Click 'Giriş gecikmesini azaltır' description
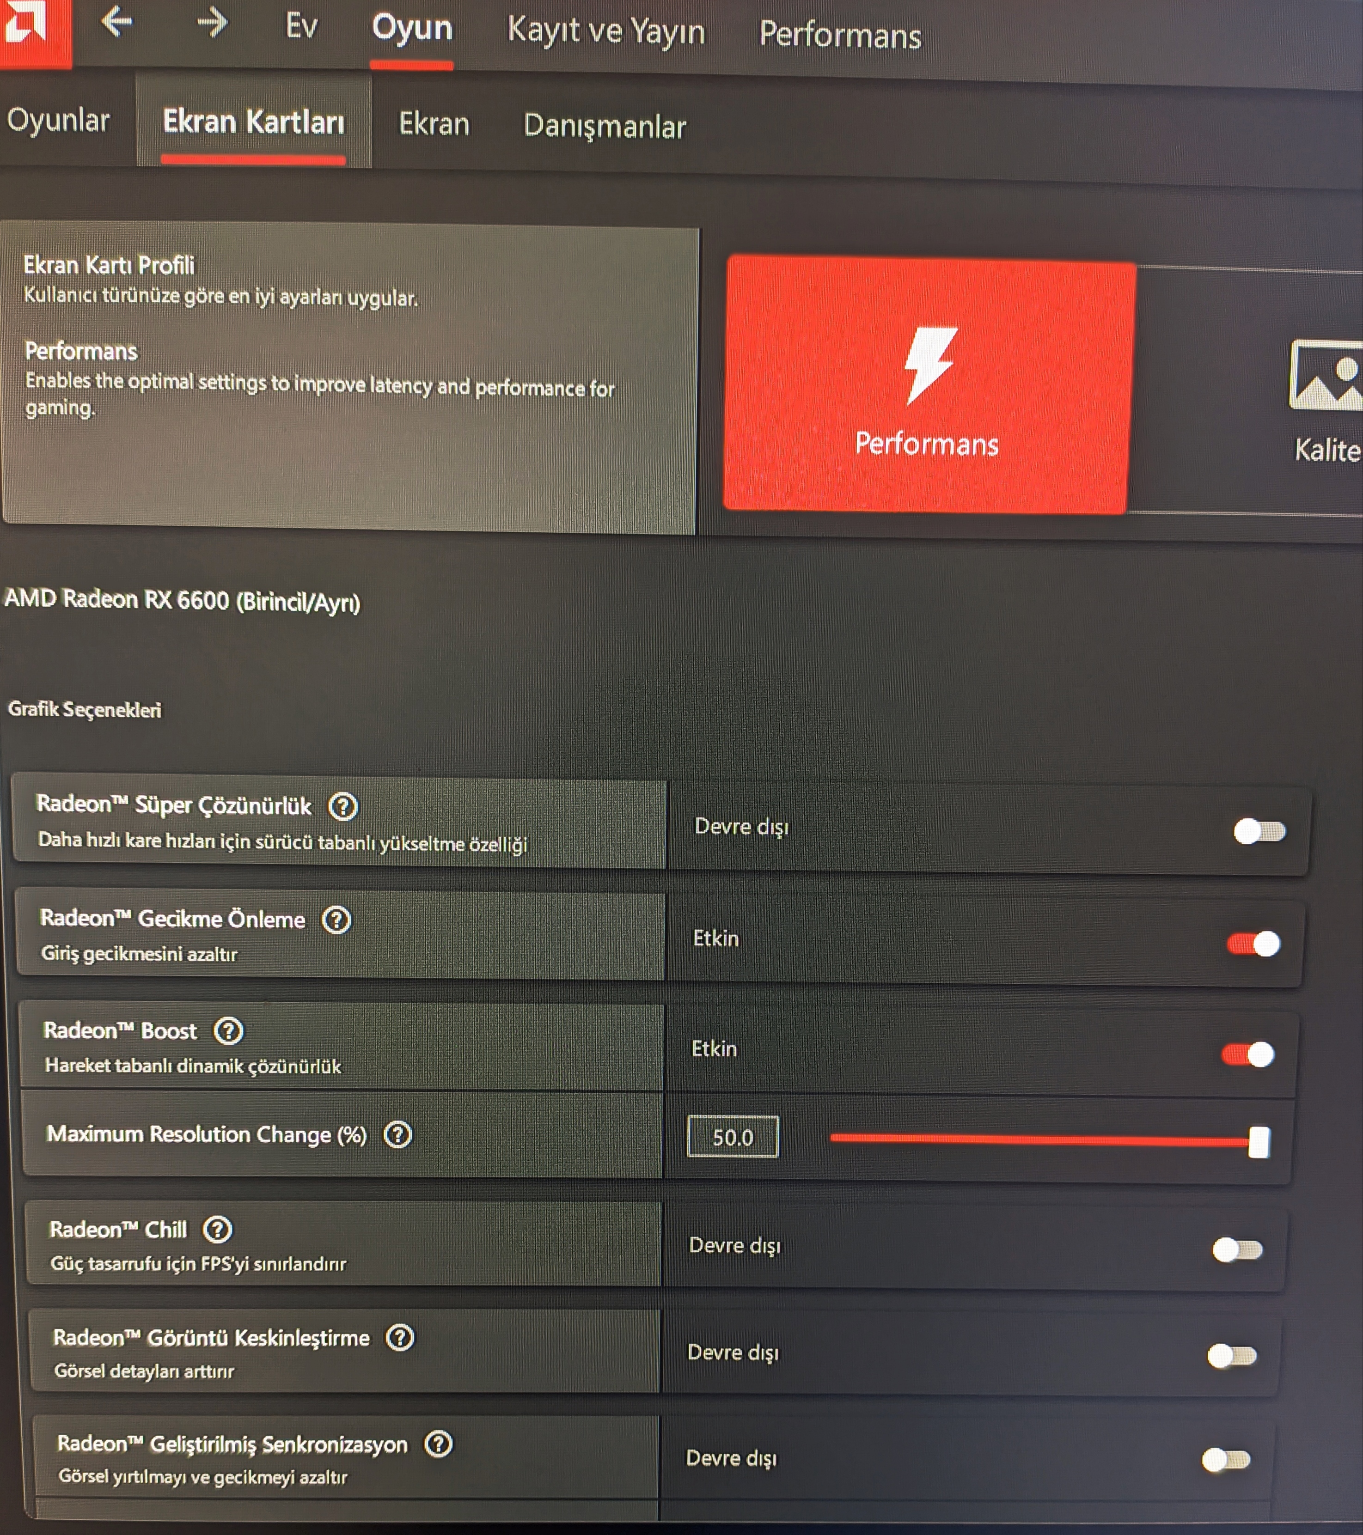The height and width of the screenshot is (1535, 1363). point(139,954)
